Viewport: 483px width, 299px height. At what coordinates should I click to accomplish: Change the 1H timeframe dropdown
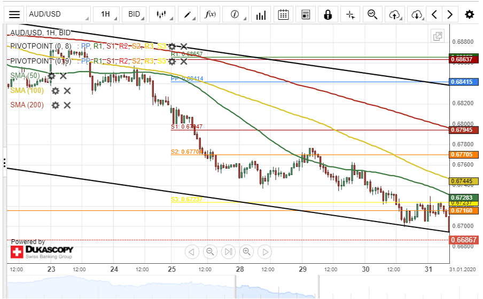click(x=106, y=14)
